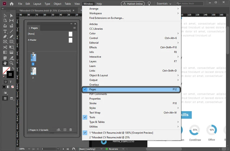The image size is (230, 151).
Task: Click the Home icon
Action: 12,4
